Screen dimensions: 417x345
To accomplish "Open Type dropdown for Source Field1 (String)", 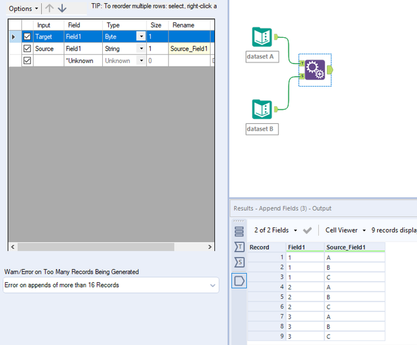I will (141, 48).
